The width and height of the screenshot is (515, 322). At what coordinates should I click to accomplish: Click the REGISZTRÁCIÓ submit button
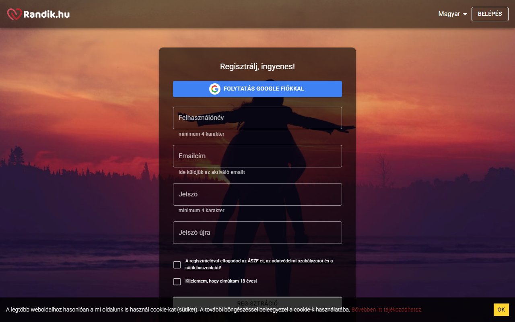257,303
